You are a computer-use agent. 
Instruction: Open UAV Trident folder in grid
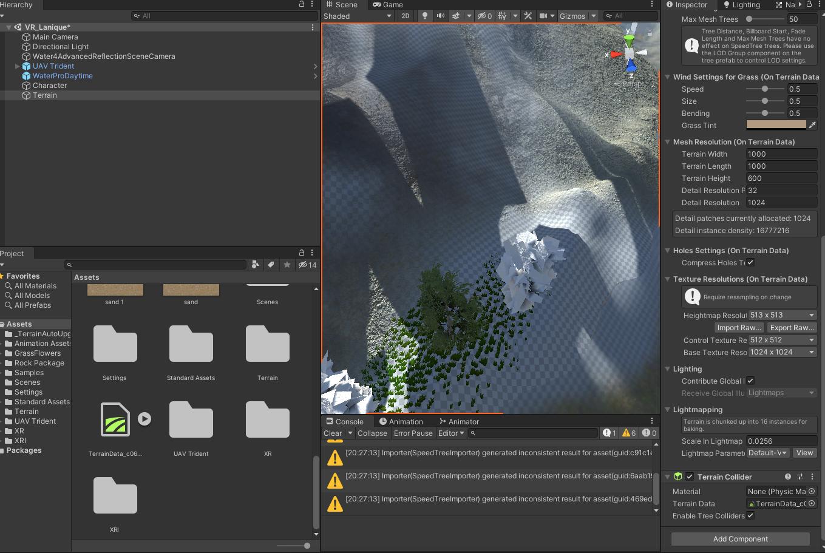pyautogui.click(x=191, y=420)
